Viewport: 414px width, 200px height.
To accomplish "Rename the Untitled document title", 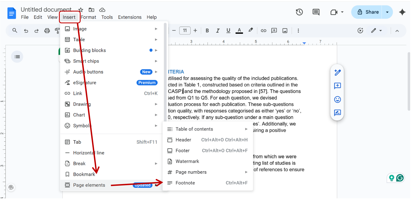I will click(x=46, y=9).
